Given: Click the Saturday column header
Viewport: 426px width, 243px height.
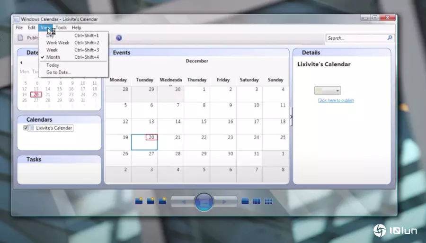Looking at the screenshot, I should point(249,80).
